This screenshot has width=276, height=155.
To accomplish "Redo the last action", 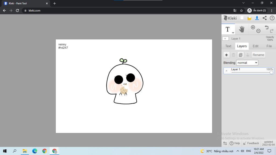I will point(272,31).
